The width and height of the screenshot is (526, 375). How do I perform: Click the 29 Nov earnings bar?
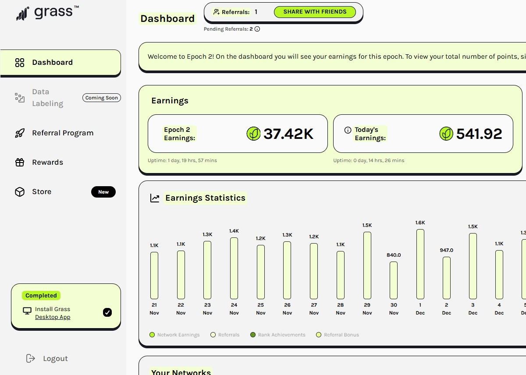(367, 265)
